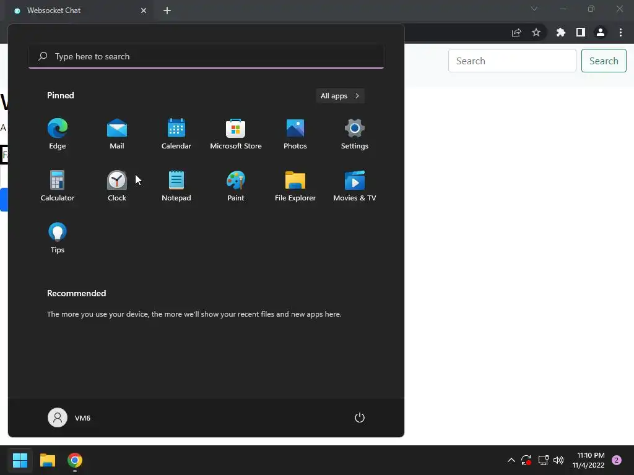Open the volume control tray icon

(x=558, y=460)
